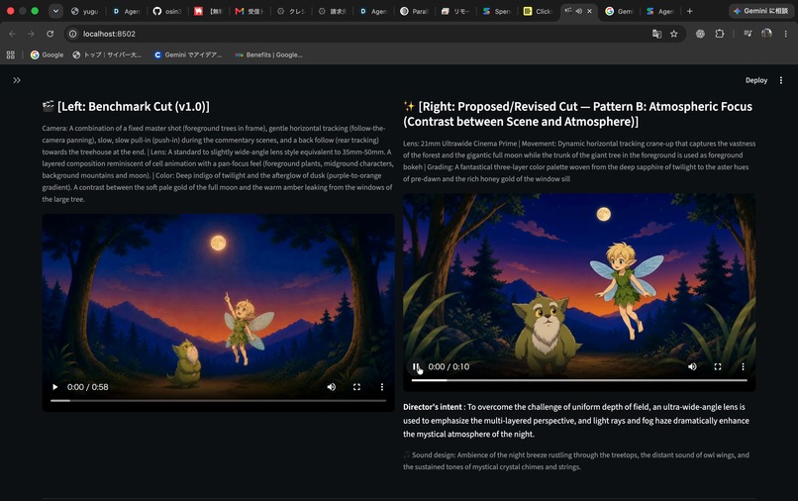Viewport: 798px width, 501px height.
Task: View site information icon in the address bar
Action: point(73,34)
